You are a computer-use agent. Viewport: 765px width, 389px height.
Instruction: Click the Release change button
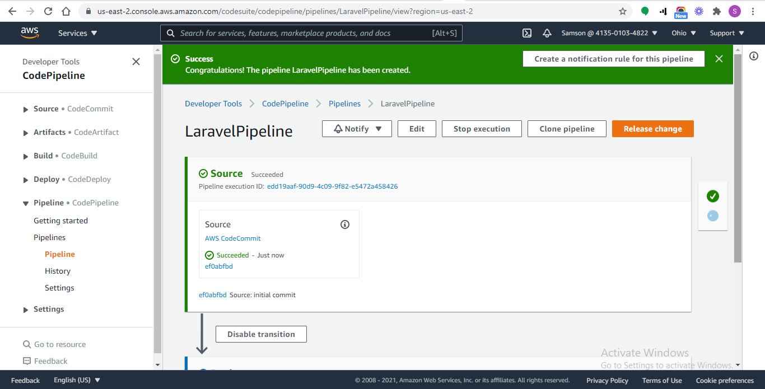pyautogui.click(x=652, y=129)
